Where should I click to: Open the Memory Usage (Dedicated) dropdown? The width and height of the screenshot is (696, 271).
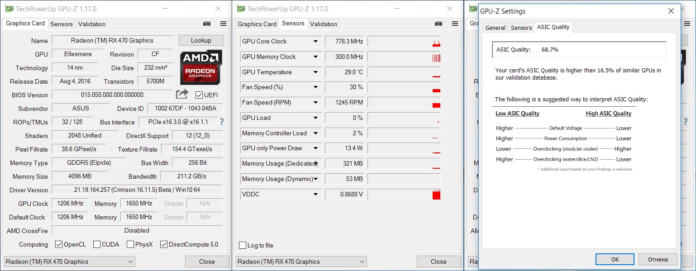pos(316,163)
